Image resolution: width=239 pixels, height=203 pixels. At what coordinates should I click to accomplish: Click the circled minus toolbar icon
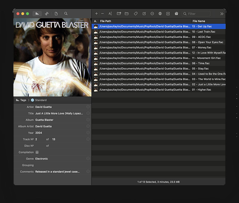pos(152,13)
